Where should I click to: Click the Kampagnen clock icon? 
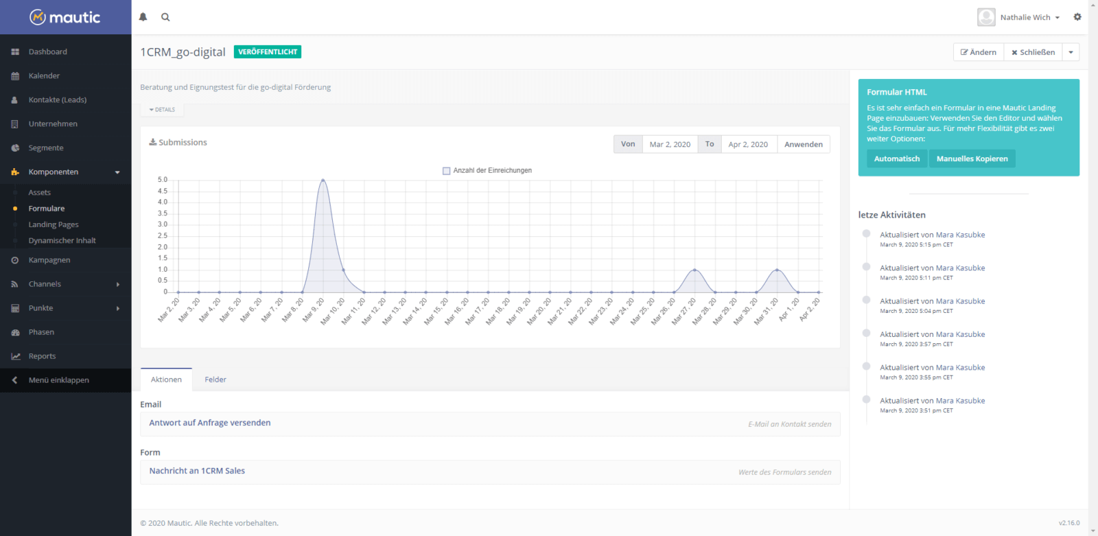pyautogui.click(x=15, y=260)
